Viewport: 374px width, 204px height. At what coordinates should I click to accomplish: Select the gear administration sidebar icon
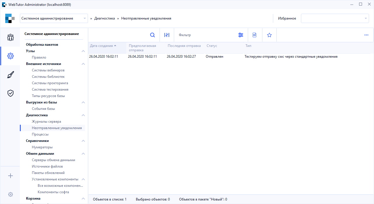click(11, 56)
